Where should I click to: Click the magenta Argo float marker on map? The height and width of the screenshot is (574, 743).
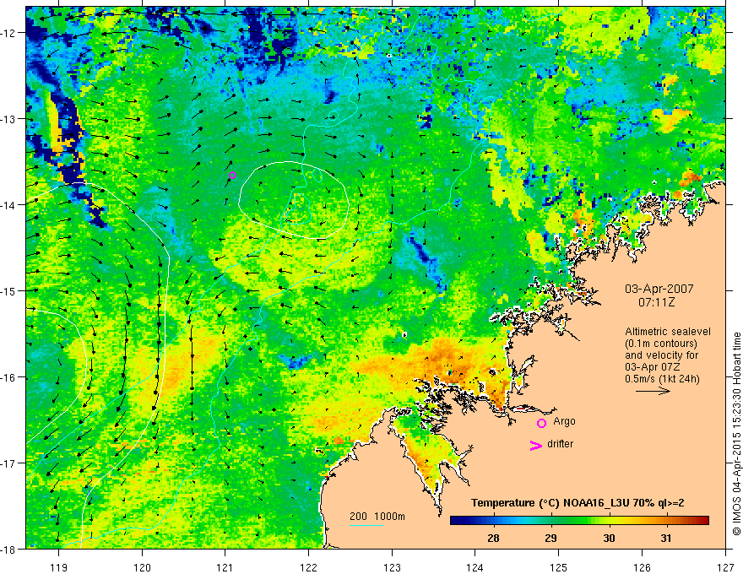pyautogui.click(x=232, y=176)
